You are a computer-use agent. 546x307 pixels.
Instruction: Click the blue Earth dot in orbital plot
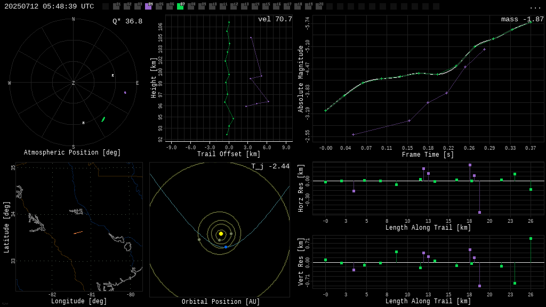pos(226,247)
